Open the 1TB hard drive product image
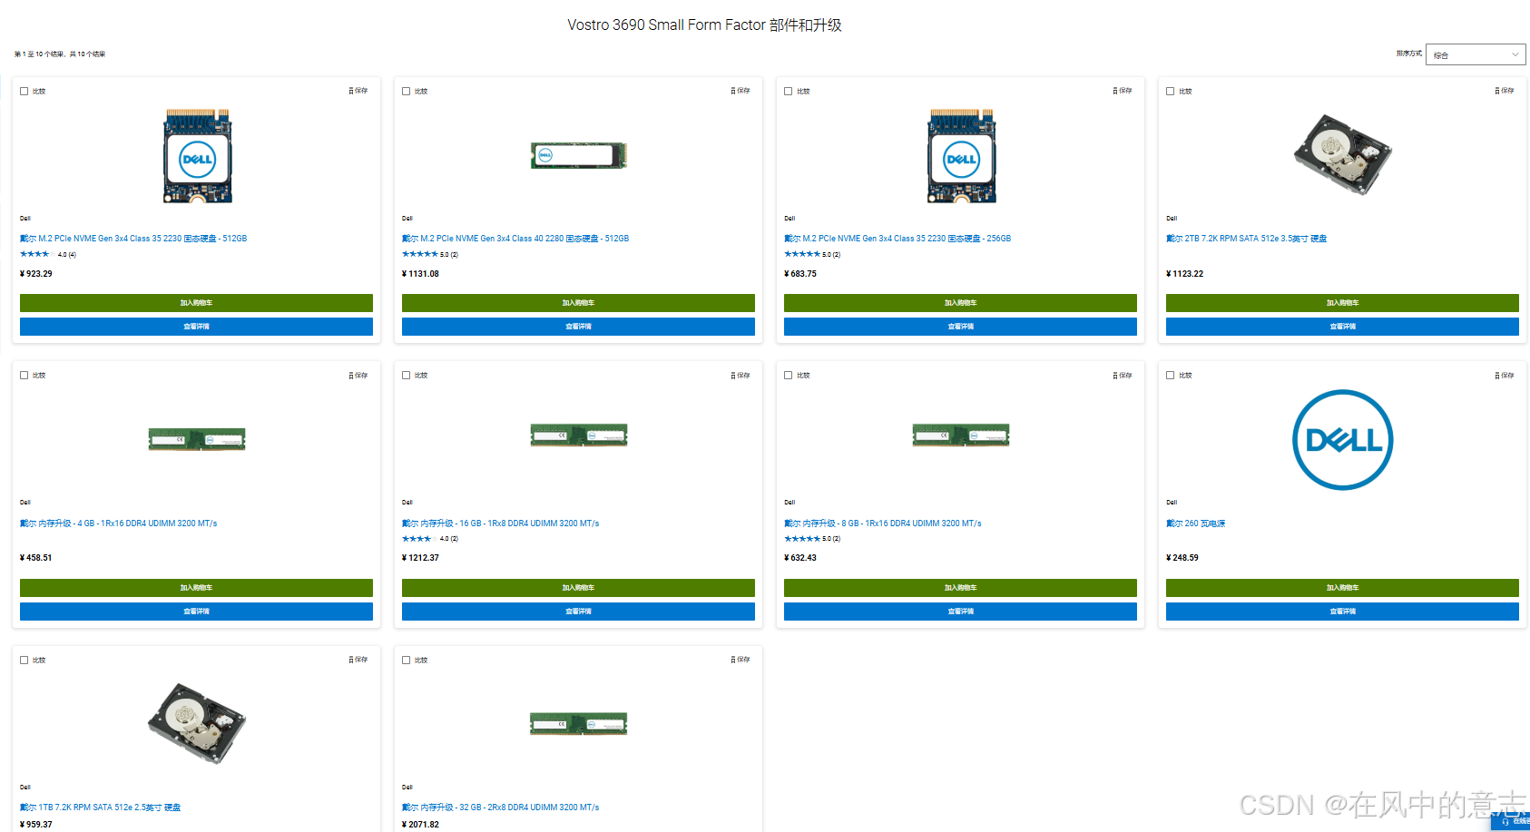 (x=197, y=723)
